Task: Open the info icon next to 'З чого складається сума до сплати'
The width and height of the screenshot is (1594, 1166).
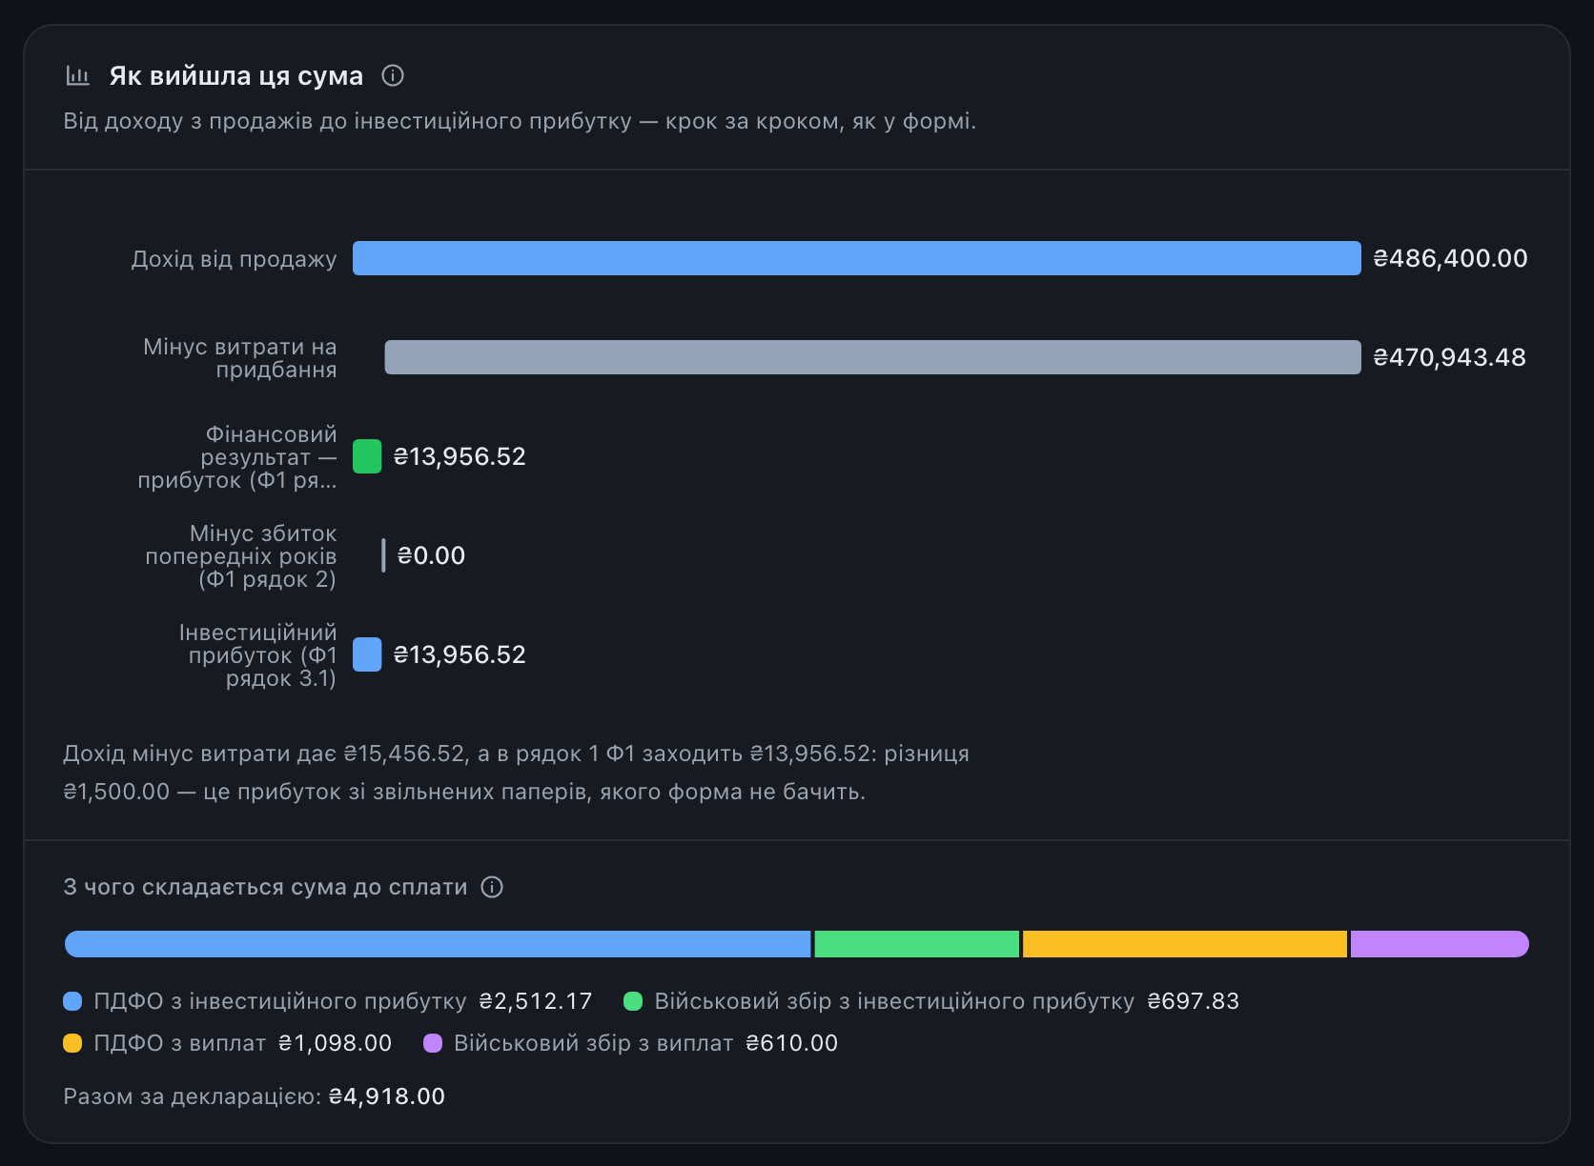Action: click(492, 887)
